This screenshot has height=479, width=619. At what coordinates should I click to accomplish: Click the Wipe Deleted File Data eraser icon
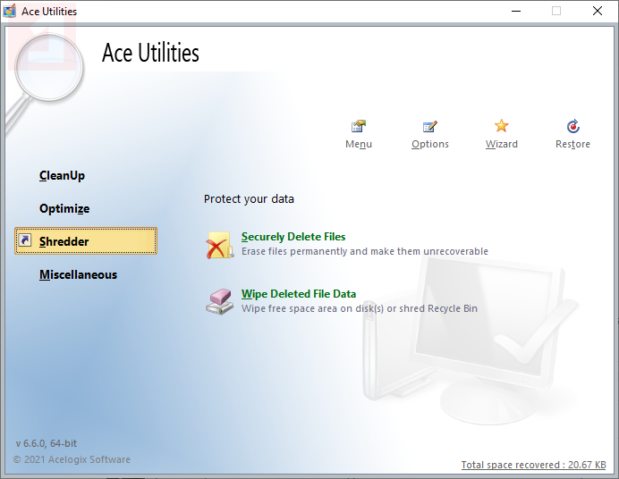219,301
